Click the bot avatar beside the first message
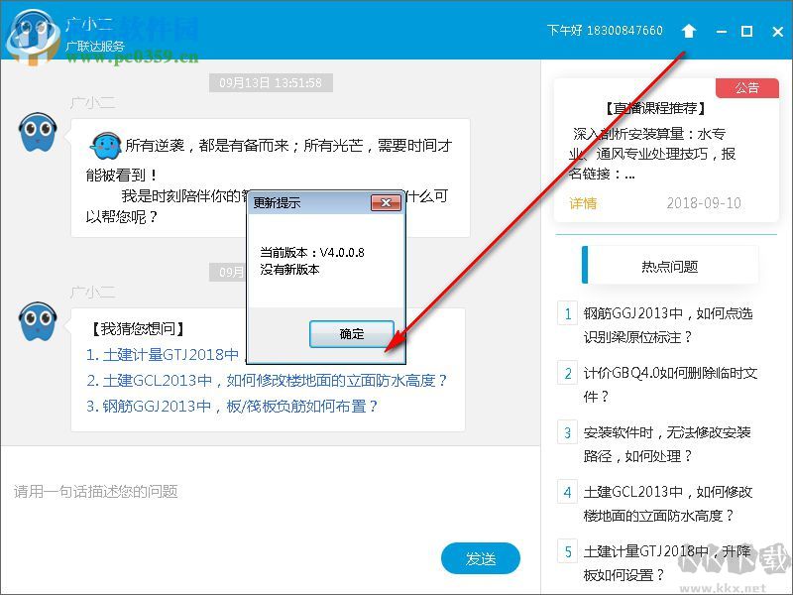793x595 pixels. pos(38,133)
